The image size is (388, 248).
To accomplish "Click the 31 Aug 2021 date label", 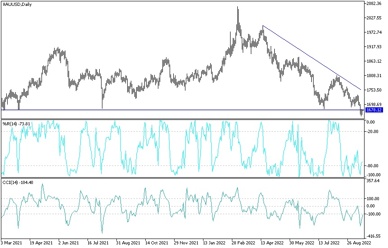I will [128, 243].
